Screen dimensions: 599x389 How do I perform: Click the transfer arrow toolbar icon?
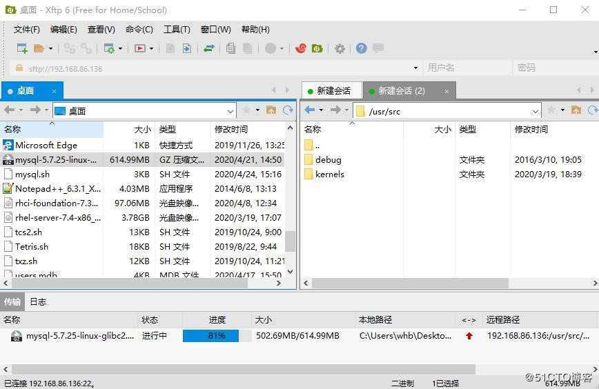tap(187, 48)
